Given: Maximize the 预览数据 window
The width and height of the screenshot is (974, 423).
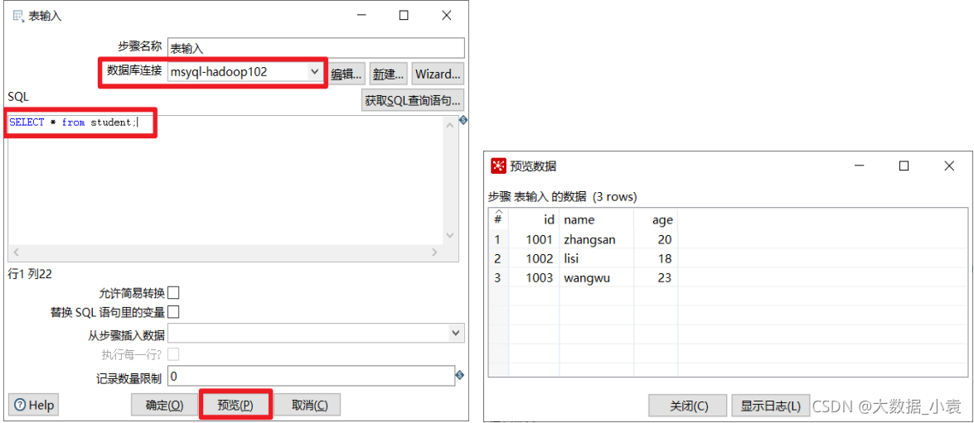Looking at the screenshot, I should pyautogui.click(x=904, y=166).
